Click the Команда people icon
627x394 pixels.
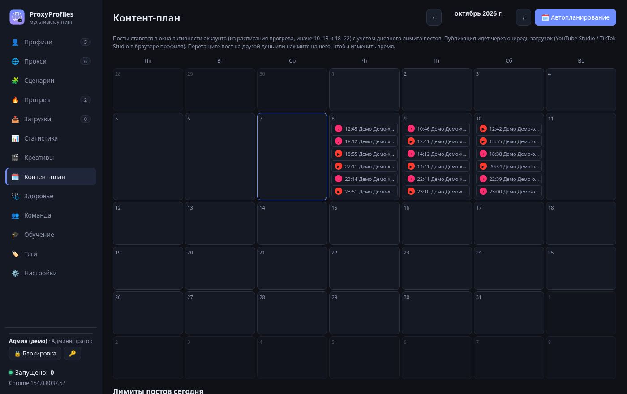[x=15, y=215]
